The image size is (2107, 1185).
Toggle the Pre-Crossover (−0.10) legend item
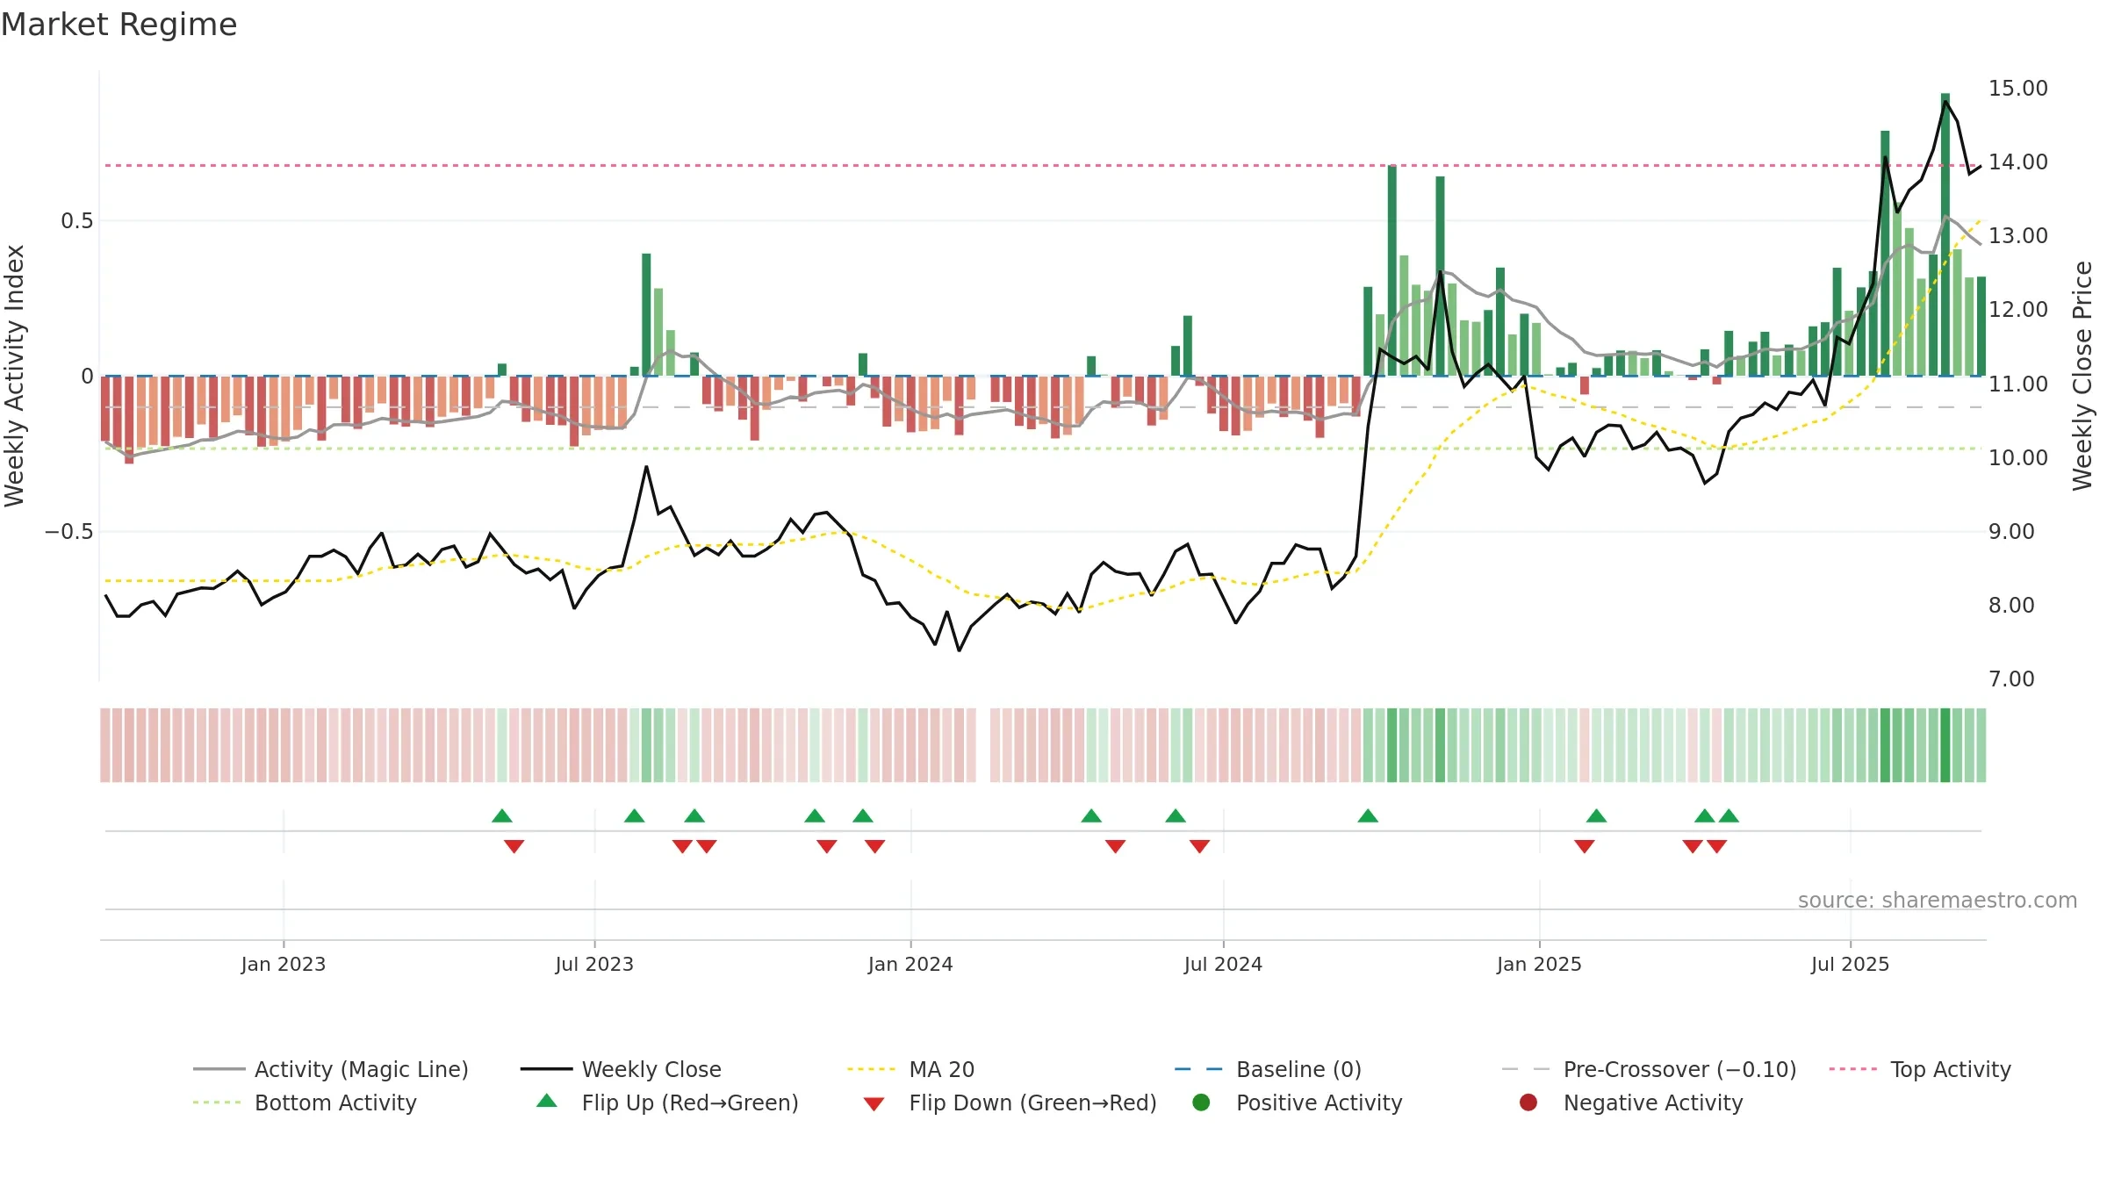(1649, 1069)
